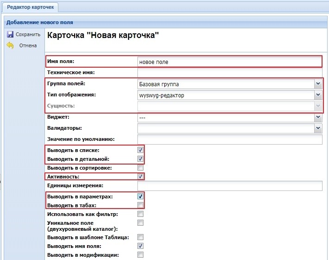
Task: Toggle the Активность checkbox
Action: point(140,177)
